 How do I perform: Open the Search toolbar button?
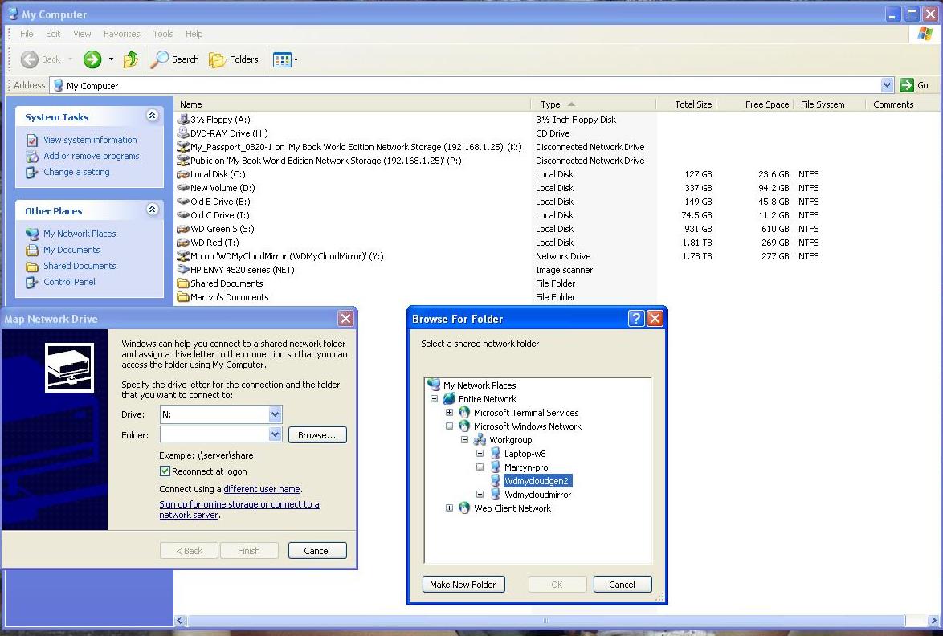pyautogui.click(x=175, y=59)
